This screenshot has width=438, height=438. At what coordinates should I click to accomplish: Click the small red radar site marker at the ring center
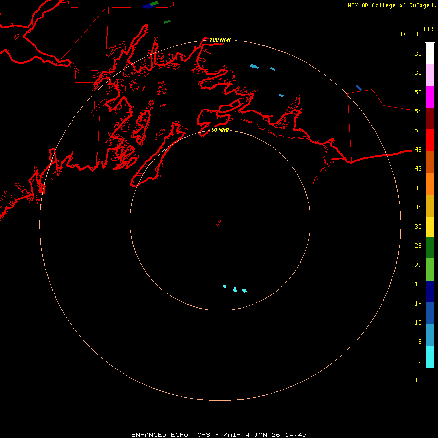[219, 222]
